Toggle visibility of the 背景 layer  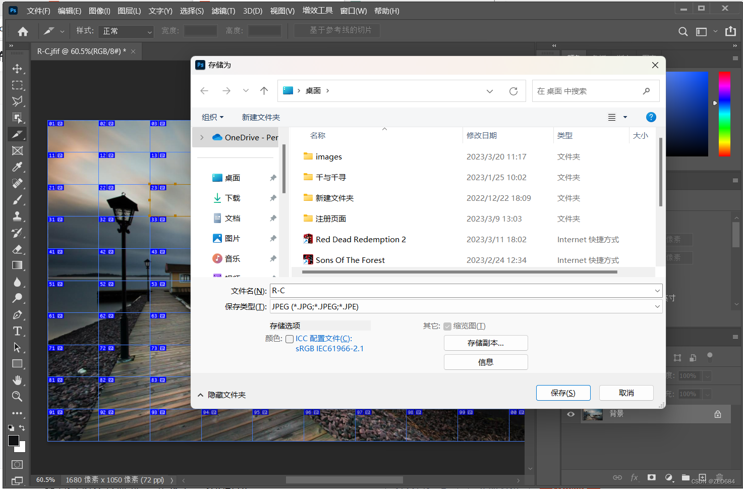click(570, 414)
